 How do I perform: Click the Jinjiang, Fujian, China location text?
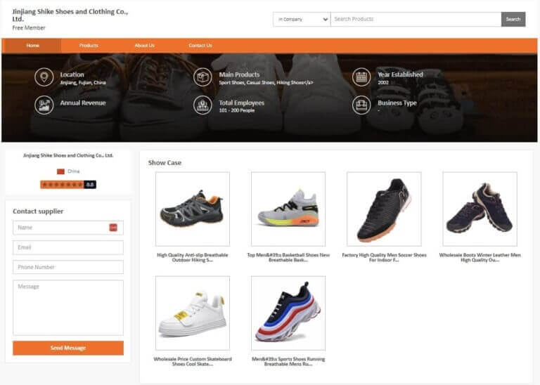[83, 83]
